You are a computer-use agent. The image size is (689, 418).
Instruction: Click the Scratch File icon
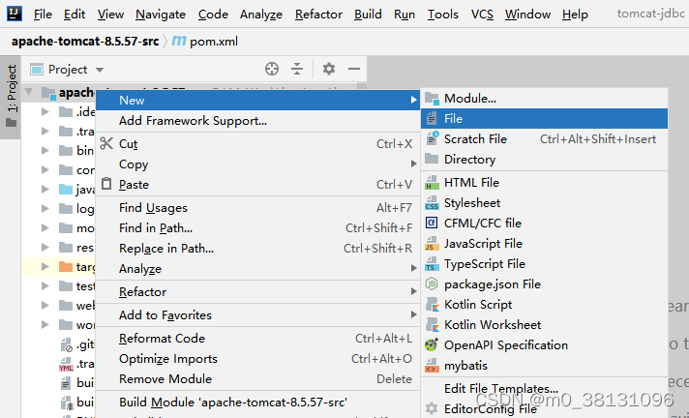[x=432, y=139]
